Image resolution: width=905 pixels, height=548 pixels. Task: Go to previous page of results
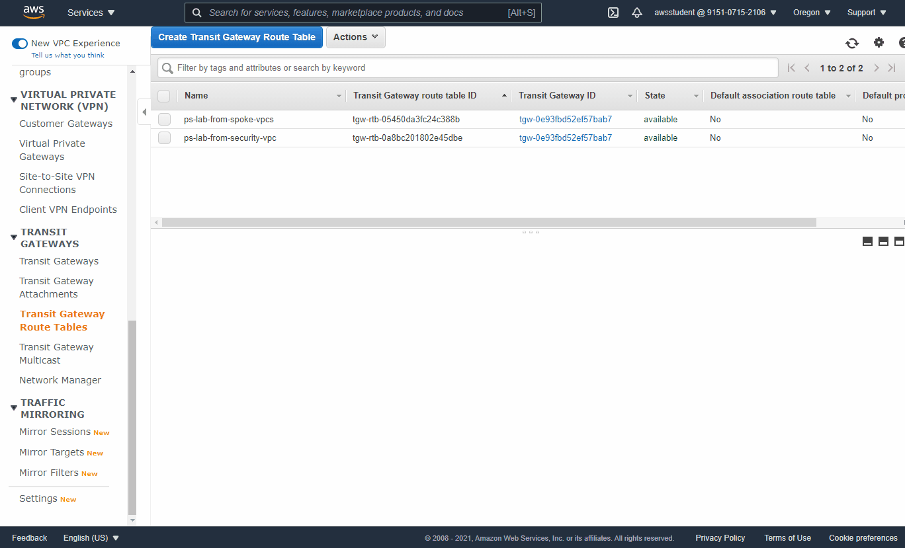pyautogui.click(x=807, y=68)
